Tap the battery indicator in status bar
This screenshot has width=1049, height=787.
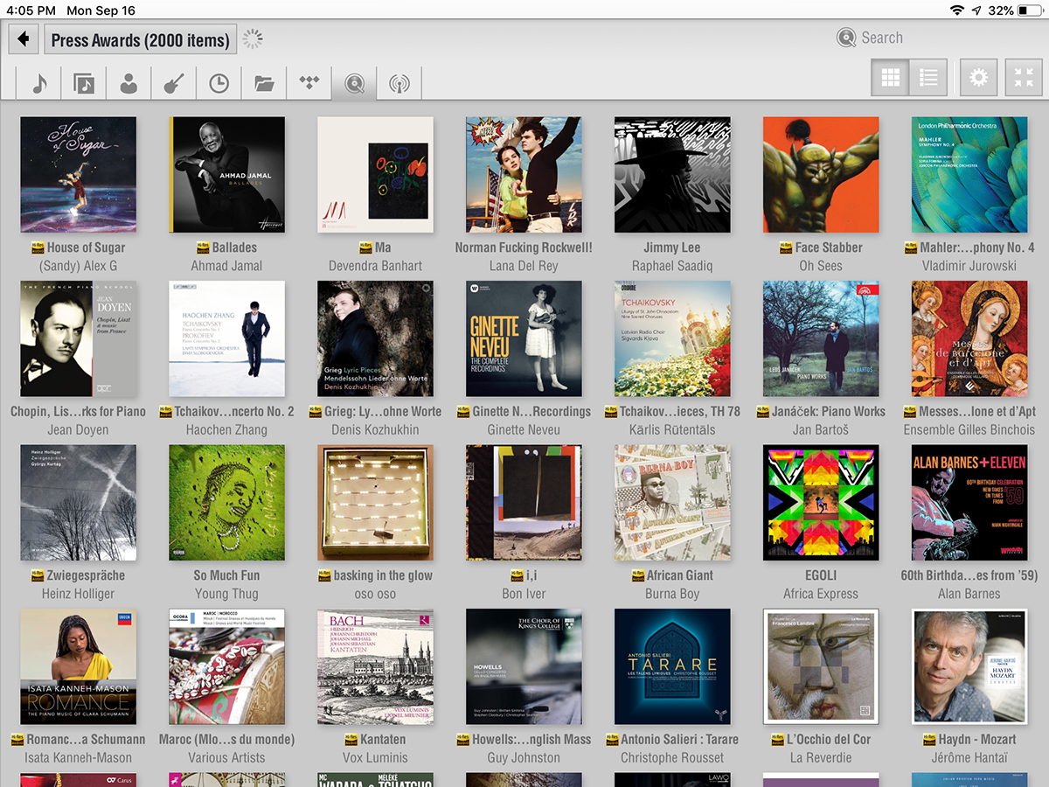pyautogui.click(x=1029, y=10)
